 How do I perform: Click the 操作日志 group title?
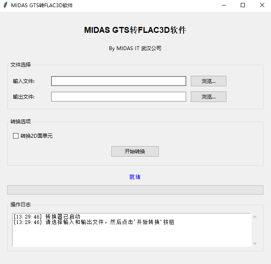click(21, 204)
